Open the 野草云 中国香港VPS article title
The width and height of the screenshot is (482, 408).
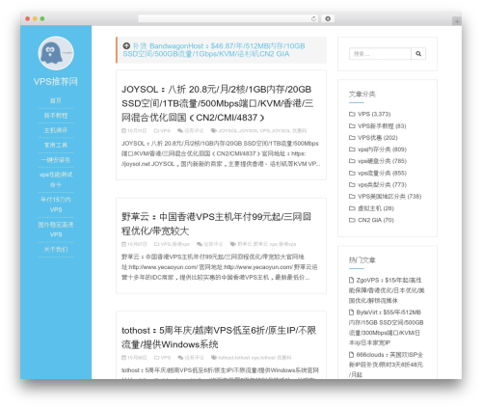tap(216, 224)
